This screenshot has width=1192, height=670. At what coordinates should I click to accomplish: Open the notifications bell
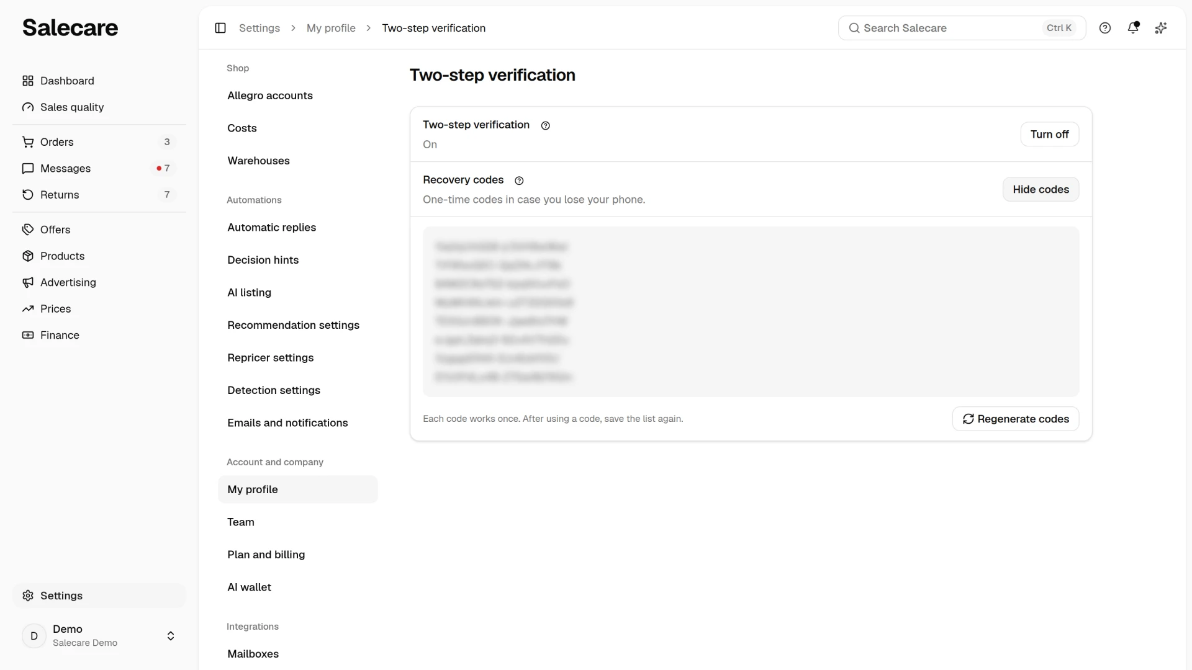(1133, 28)
